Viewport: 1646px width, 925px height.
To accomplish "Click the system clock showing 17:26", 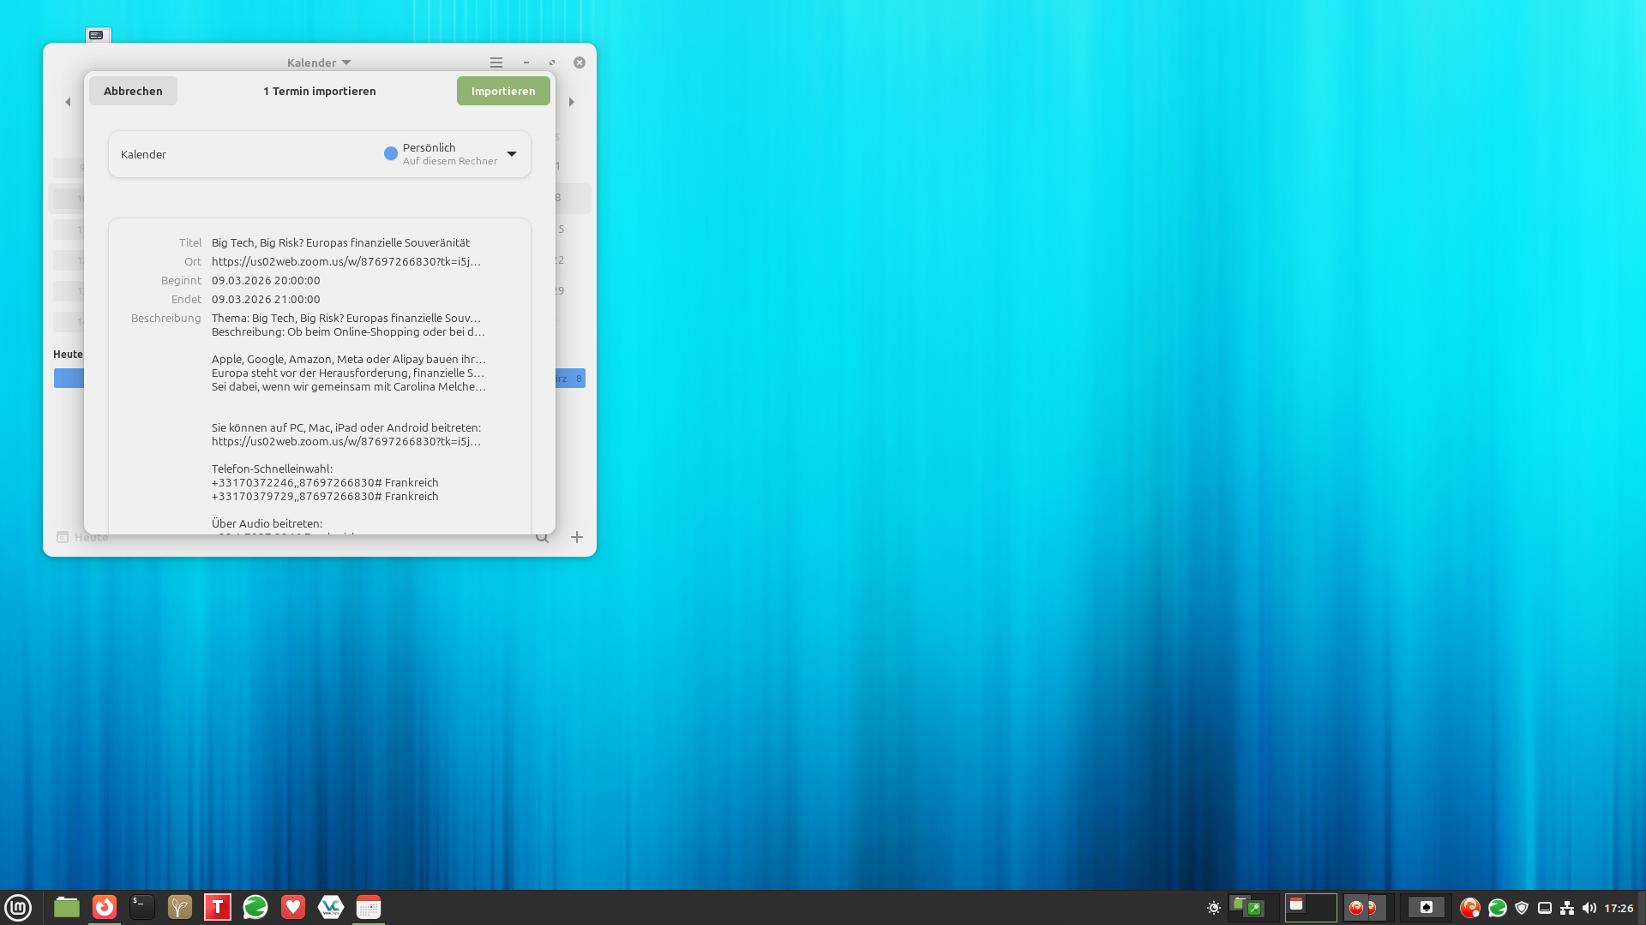I will (x=1618, y=908).
